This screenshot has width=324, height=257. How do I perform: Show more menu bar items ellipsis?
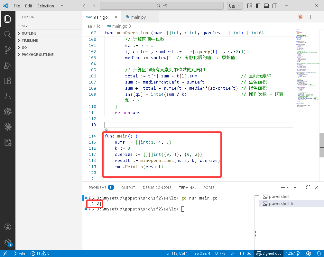tap(63, 6)
